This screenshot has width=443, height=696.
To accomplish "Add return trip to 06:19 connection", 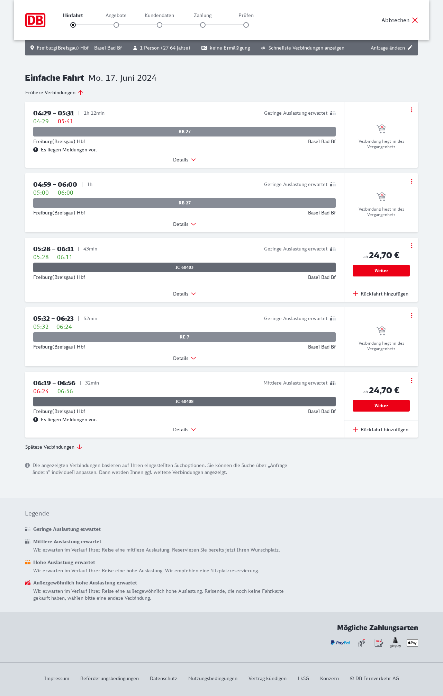I will [381, 430].
